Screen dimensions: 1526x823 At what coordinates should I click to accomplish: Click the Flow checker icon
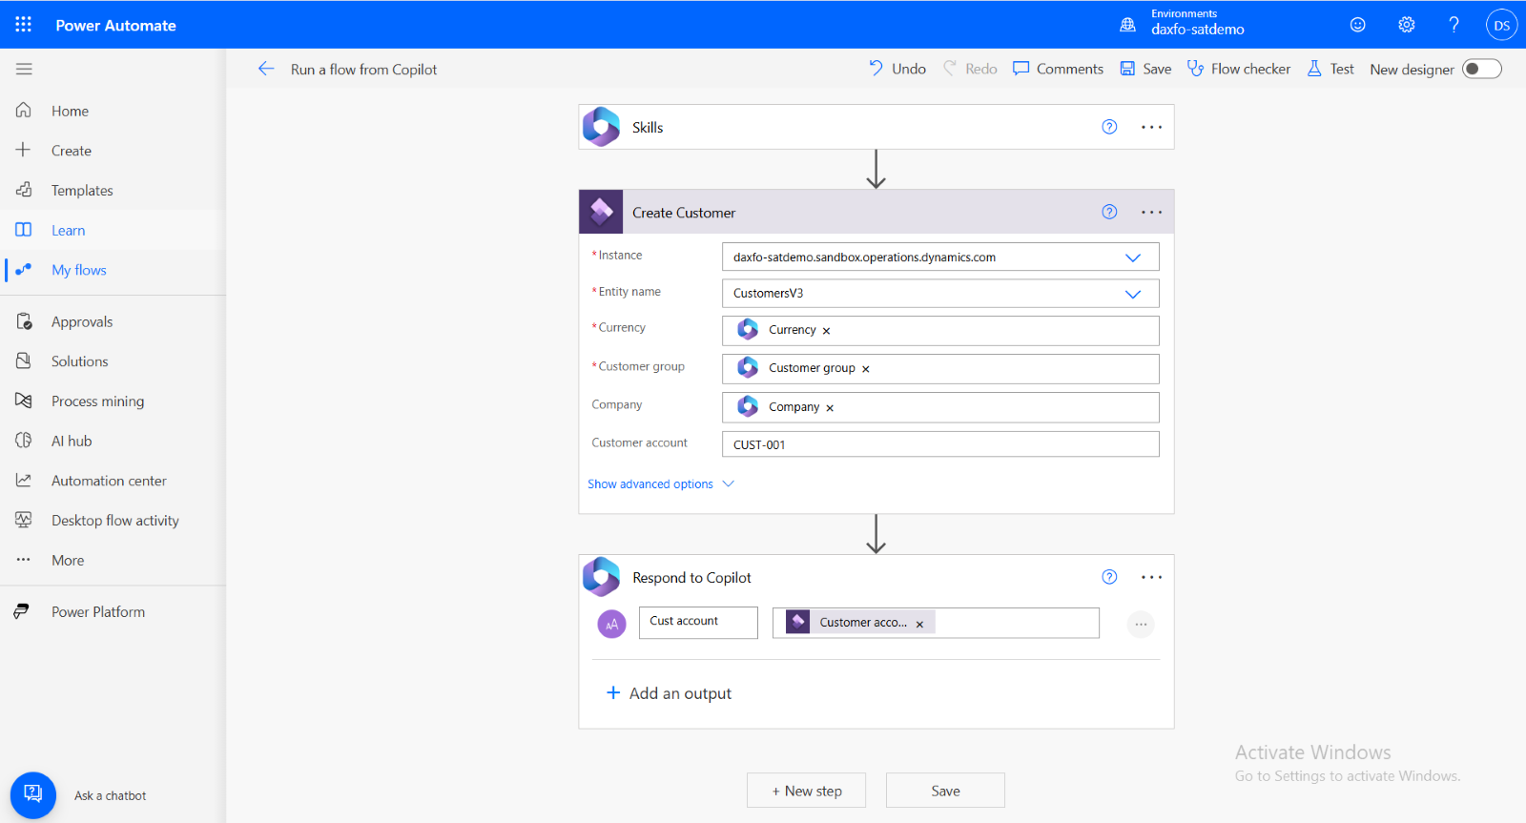(1195, 69)
